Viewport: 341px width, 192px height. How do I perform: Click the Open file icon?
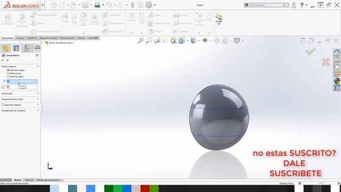pyautogui.click(x=74, y=5)
